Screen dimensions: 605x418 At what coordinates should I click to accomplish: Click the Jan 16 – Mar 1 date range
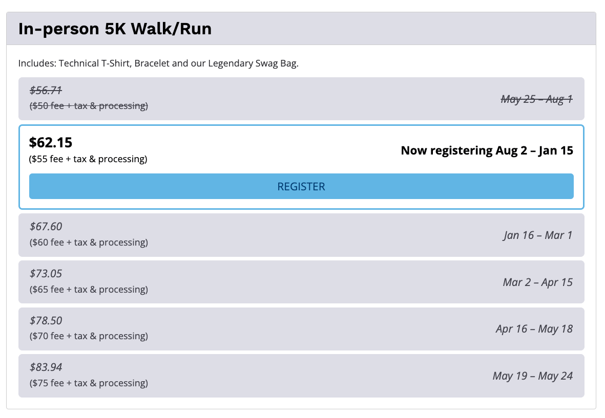(x=537, y=235)
